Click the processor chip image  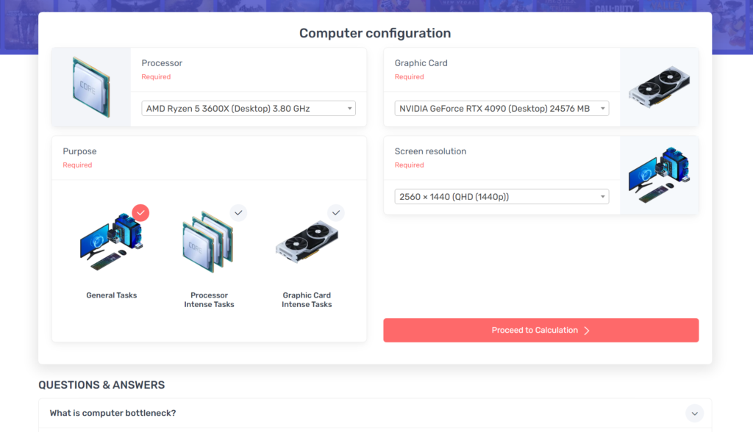pyautogui.click(x=91, y=87)
